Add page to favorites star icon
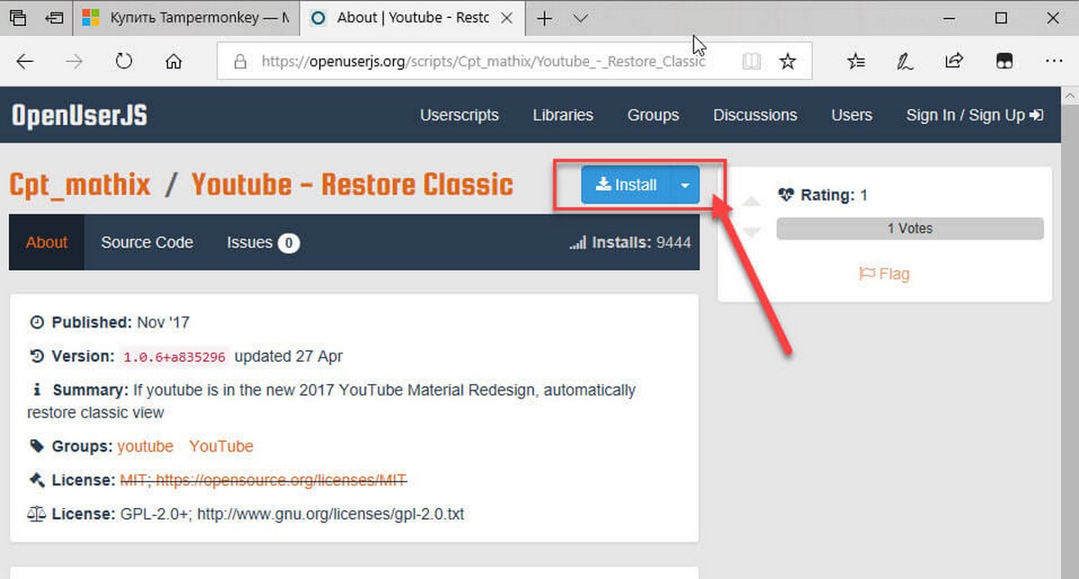 (x=788, y=61)
